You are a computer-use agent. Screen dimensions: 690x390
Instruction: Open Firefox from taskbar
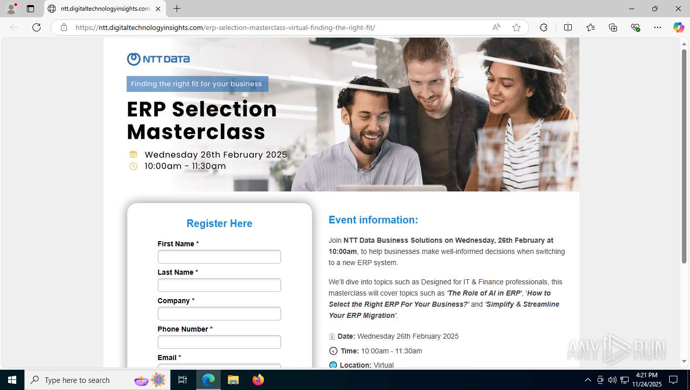click(258, 380)
